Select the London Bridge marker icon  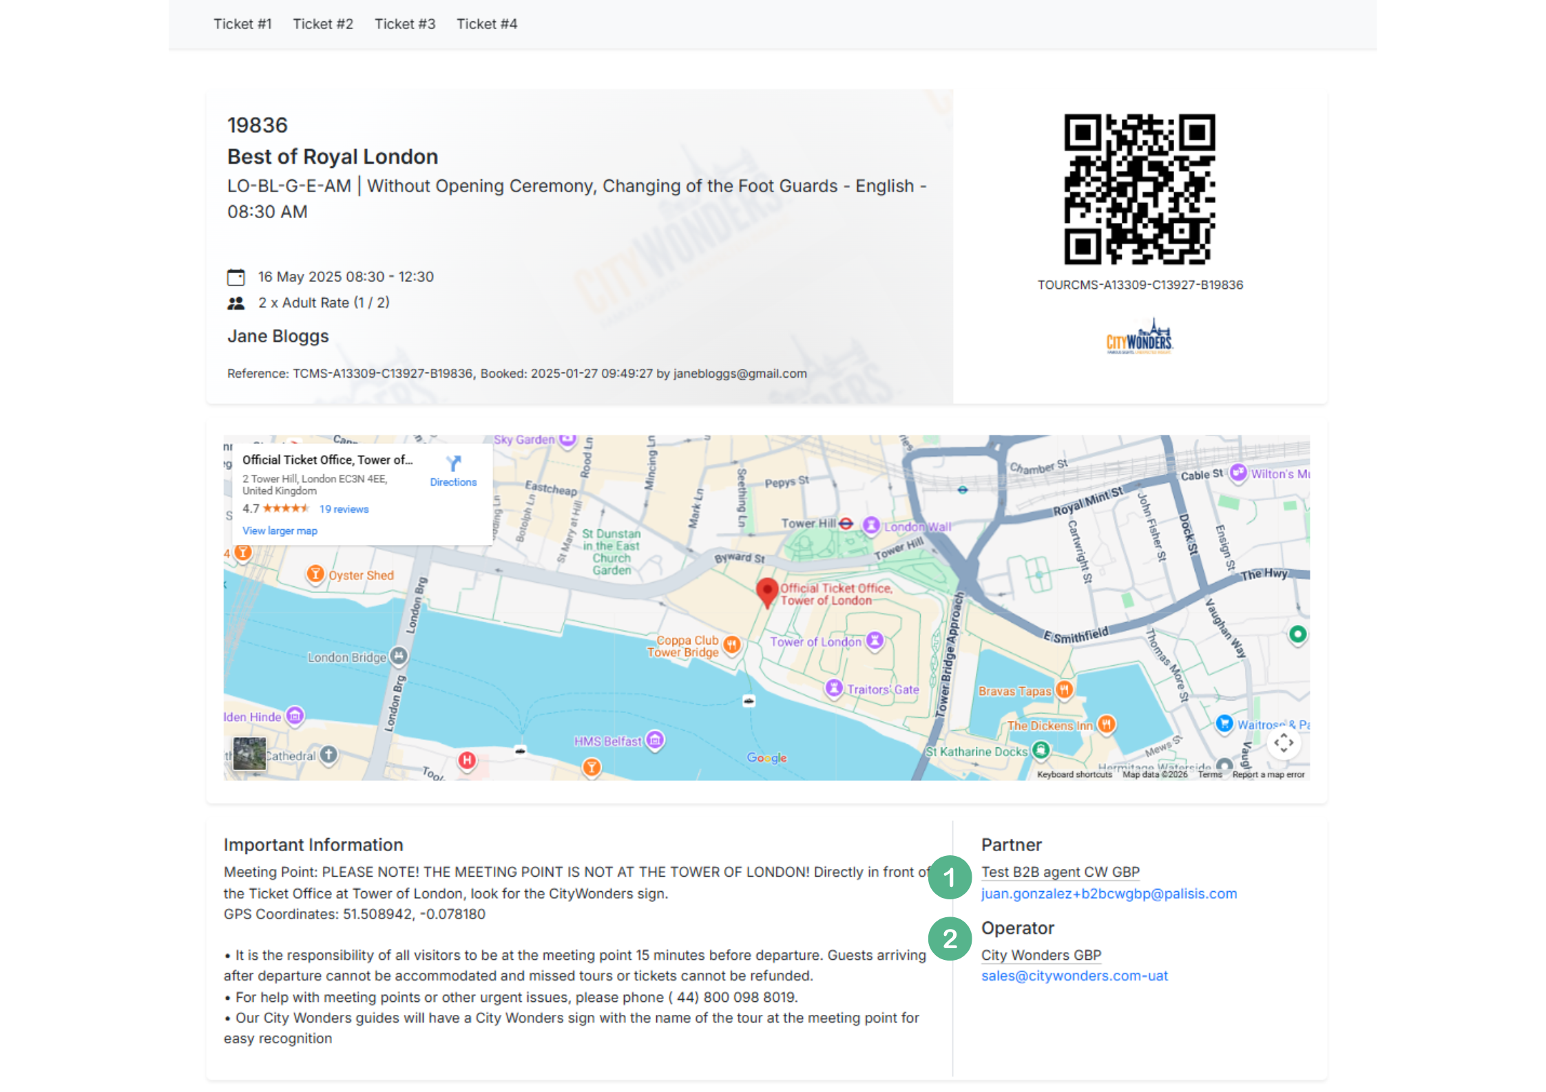(399, 656)
